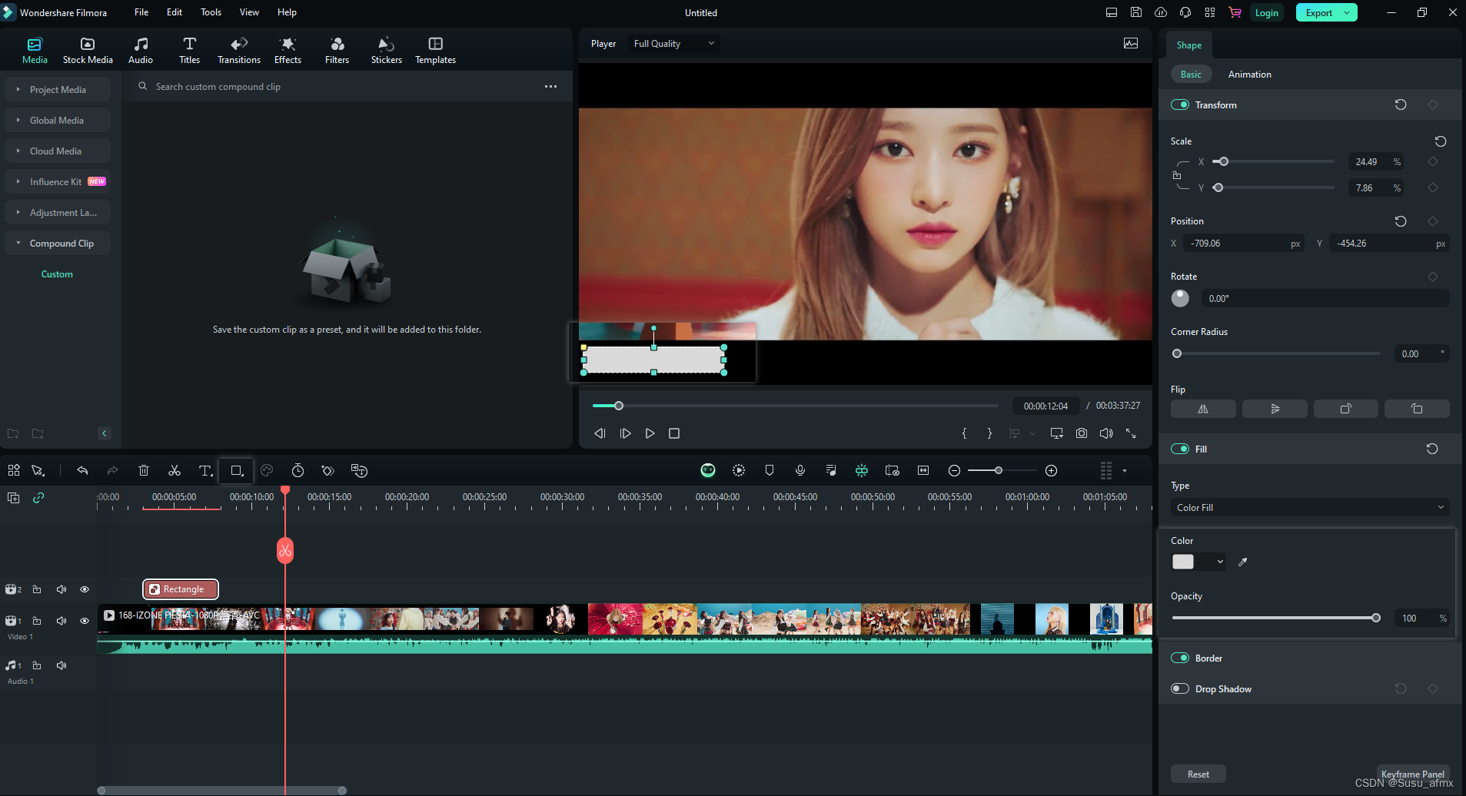1466x796 pixels.
Task: Select the Rectangle shape tool in toolbar
Action: [237, 470]
